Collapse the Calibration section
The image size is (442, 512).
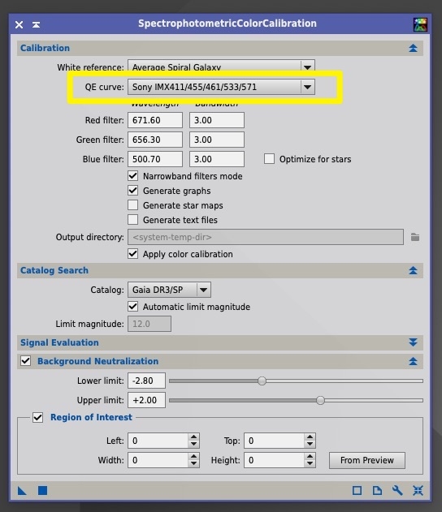pyautogui.click(x=413, y=49)
